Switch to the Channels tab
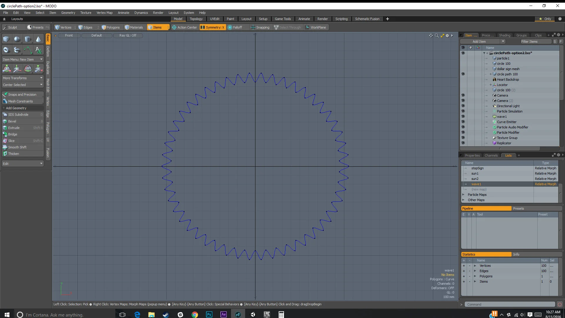This screenshot has height=318, width=565. [491, 155]
